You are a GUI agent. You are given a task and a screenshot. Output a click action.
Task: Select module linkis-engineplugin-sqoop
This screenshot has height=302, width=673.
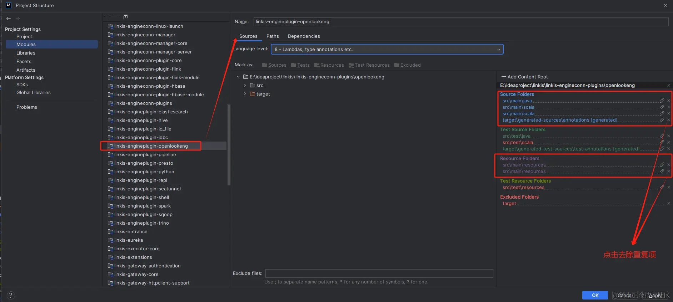pyautogui.click(x=143, y=214)
